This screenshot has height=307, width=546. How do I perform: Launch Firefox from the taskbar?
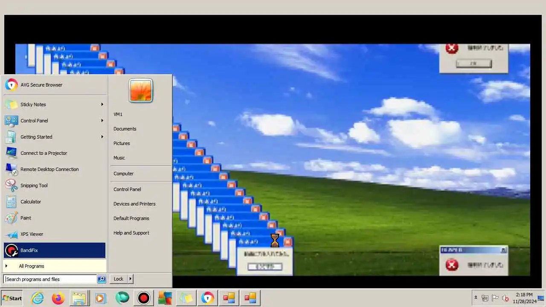(x=58, y=298)
